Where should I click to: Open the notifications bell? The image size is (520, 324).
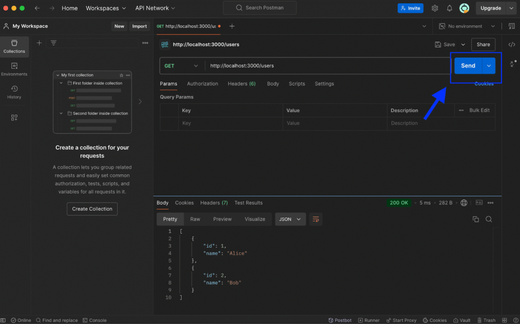click(449, 8)
